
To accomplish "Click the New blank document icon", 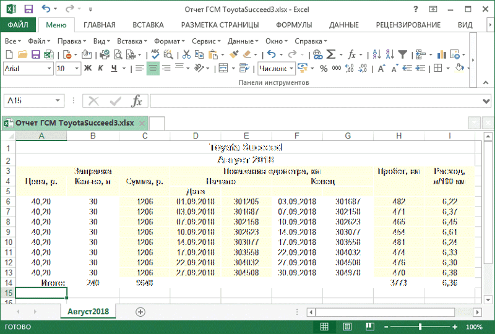I will click(9, 54).
